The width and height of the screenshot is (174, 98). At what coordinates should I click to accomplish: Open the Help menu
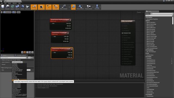[19, 3]
